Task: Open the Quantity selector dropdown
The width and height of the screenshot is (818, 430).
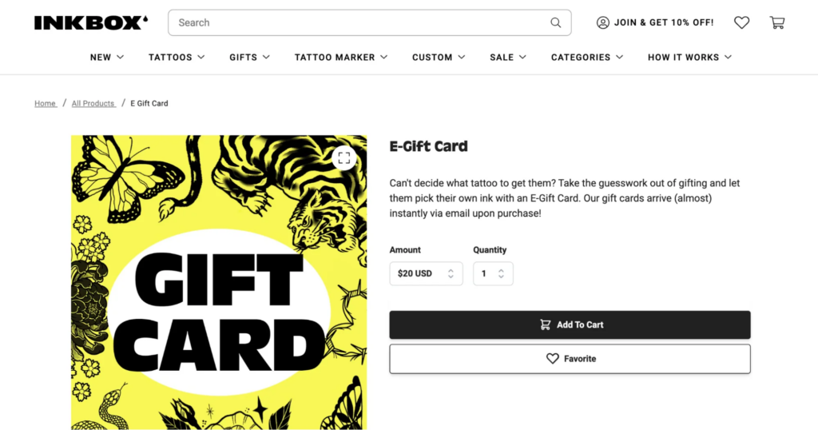Action: [493, 273]
